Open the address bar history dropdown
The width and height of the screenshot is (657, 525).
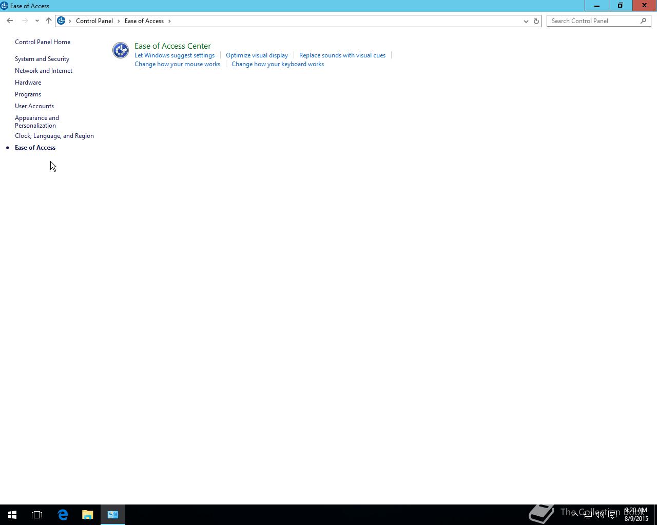pyautogui.click(x=526, y=21)
